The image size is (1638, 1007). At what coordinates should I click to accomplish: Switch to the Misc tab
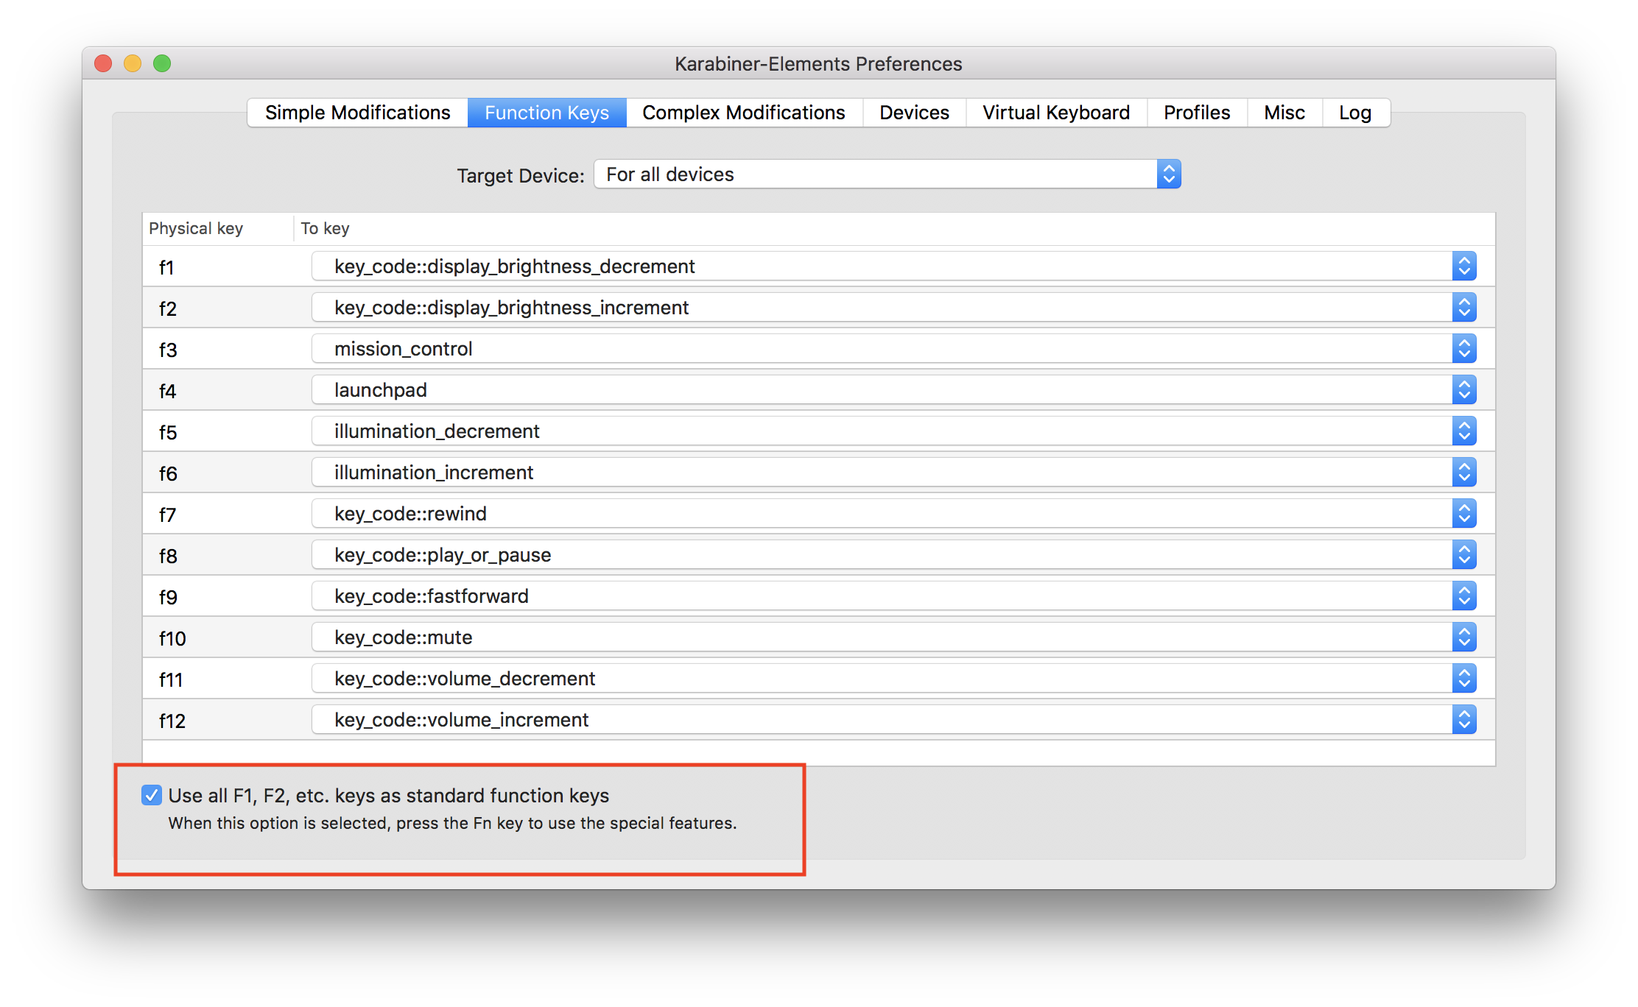pos(1284,113)
